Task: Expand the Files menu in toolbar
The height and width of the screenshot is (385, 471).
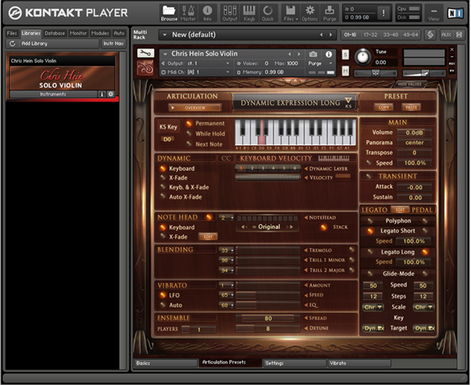Action: pyautogui.click(x=289, y=11)
